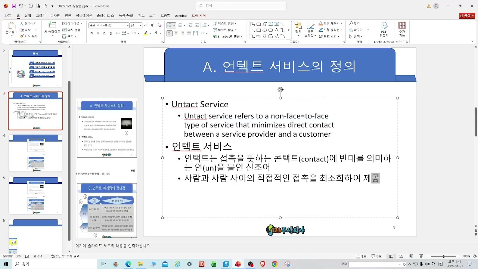Switch to the Acrobat tab
478x269 pixels.
coord(181,16)
